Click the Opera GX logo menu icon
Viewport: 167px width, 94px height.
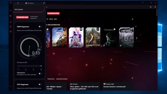[x=11, y=3]
